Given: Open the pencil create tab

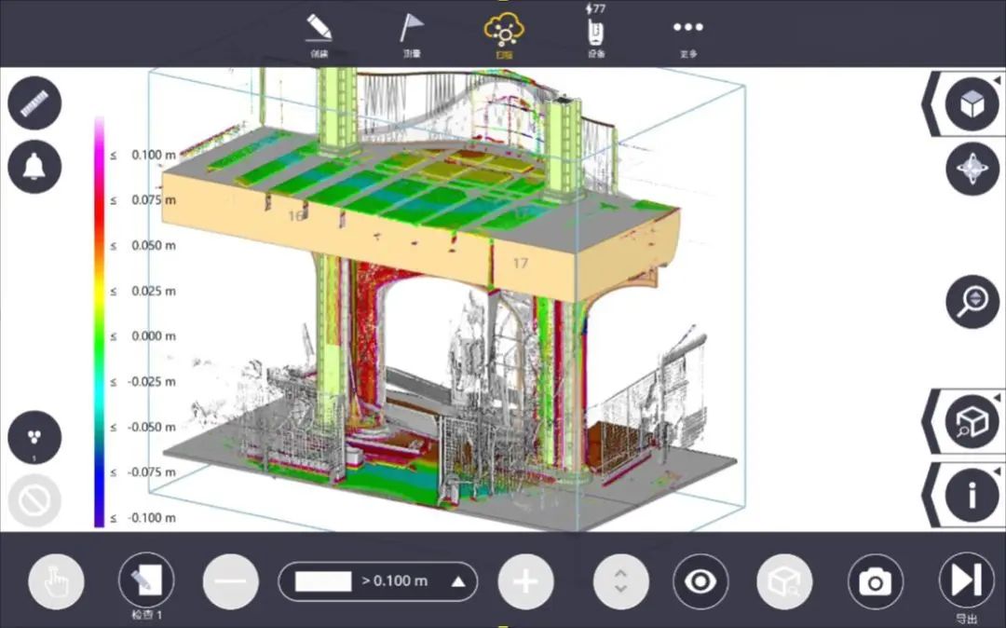Looking at the screenshot, I should click(319, 34).
